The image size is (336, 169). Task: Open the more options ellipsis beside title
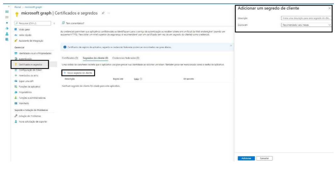109,13
